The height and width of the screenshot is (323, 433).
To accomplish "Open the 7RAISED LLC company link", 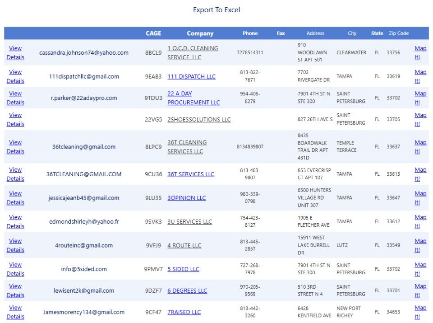I will point(184,312).
